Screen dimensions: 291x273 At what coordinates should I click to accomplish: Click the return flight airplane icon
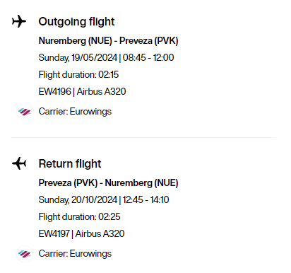point(19,163)
